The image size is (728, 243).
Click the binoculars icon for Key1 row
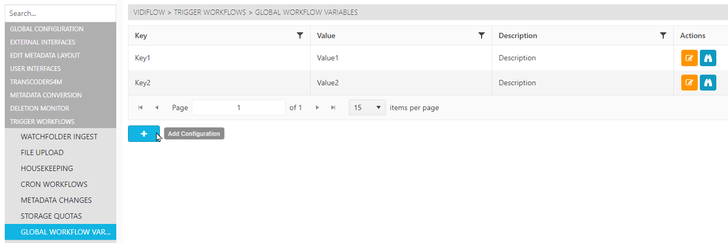coord(708,58)
